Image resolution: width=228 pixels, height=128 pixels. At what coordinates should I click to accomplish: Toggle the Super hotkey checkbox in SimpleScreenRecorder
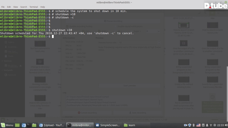[131, 31]
